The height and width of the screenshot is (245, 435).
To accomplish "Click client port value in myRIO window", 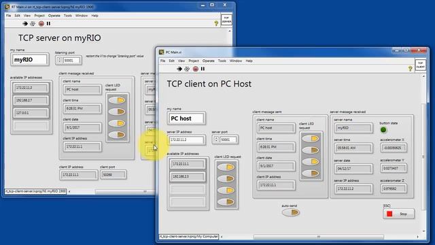I will click(x=114, y=175).
